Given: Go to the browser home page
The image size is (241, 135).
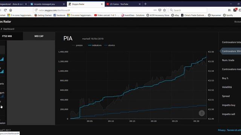Looking at the screenshot, I should (11, 10).
